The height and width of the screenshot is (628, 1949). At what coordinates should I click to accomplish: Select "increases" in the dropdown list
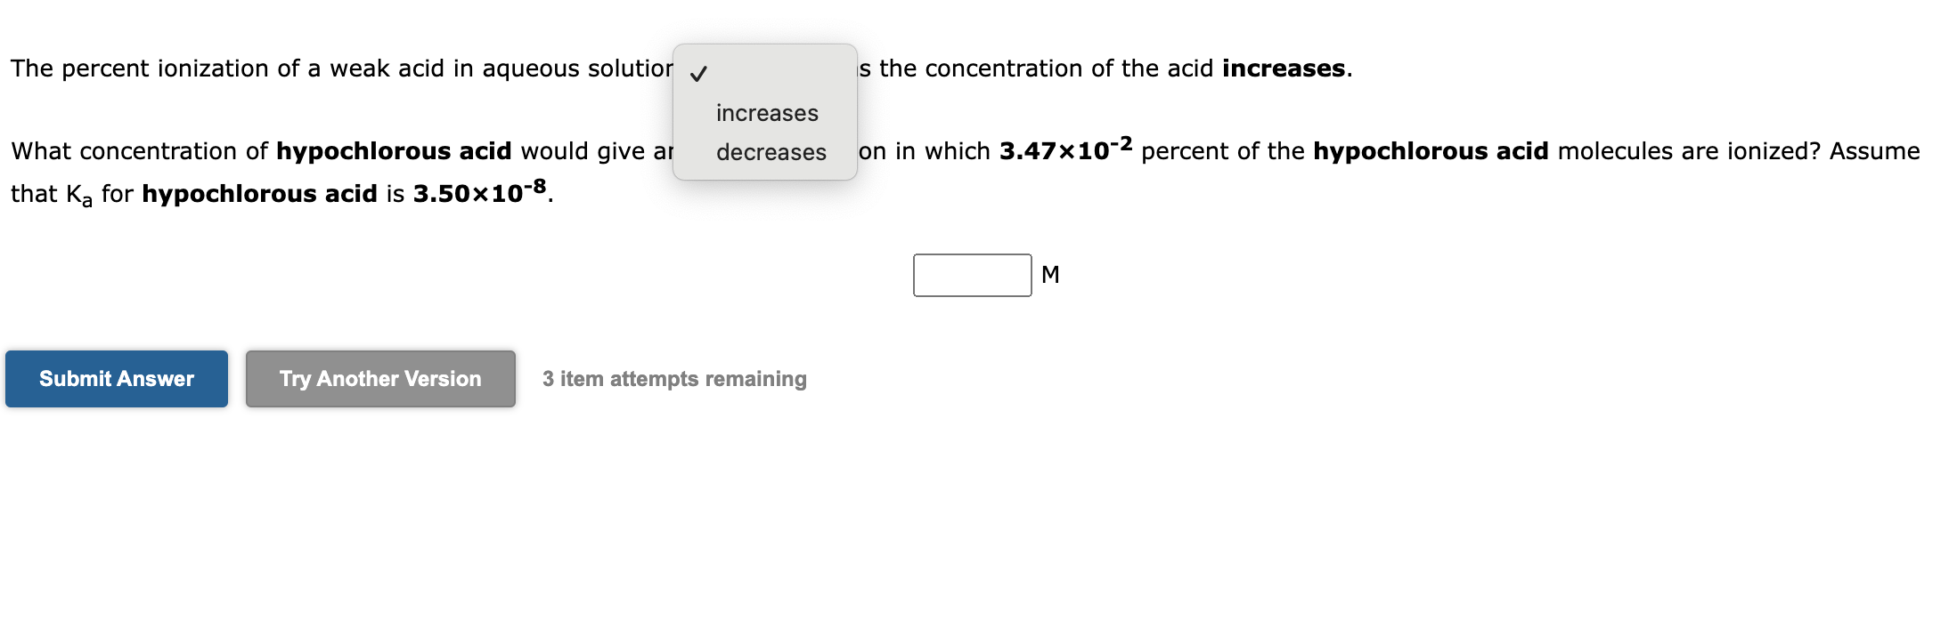click(766, 112)
